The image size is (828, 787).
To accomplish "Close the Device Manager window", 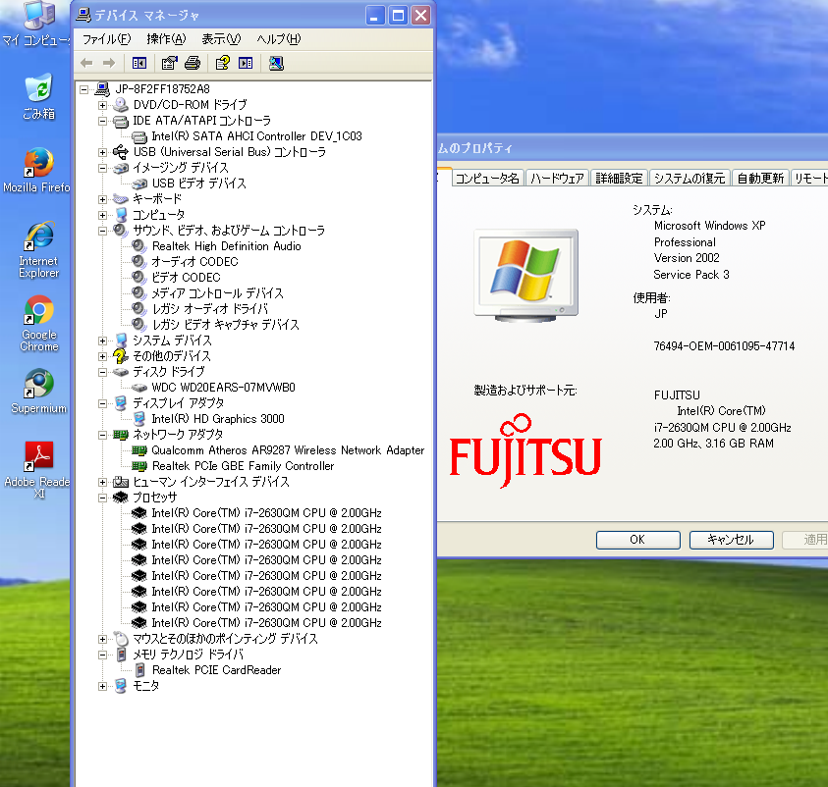I will tap(420, 16).
